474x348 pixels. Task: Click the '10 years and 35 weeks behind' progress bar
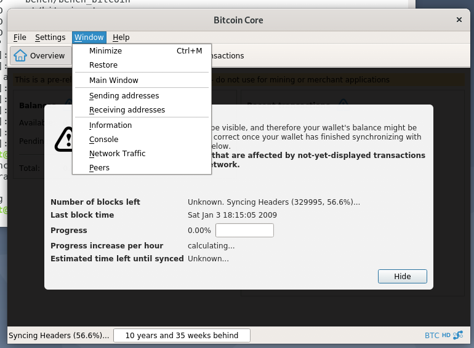182,335
